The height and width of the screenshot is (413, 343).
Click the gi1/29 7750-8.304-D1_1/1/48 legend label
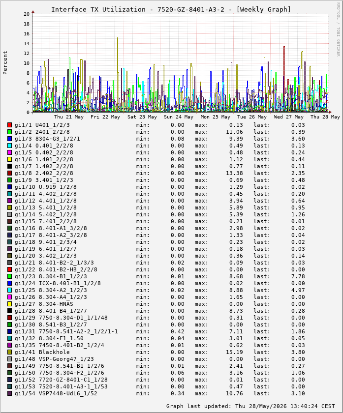click(x=61, y=318)
